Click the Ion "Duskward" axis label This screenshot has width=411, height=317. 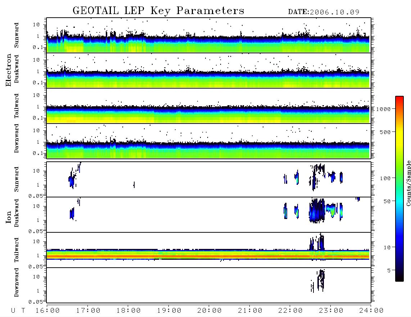click(17, 213)
